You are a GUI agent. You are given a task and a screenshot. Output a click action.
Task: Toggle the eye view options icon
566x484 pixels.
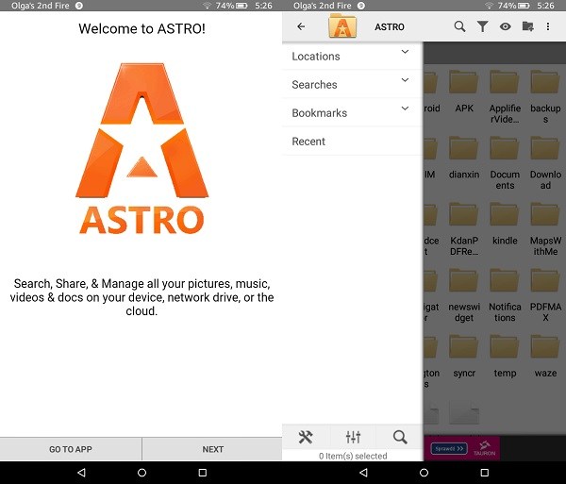[506, 26]
